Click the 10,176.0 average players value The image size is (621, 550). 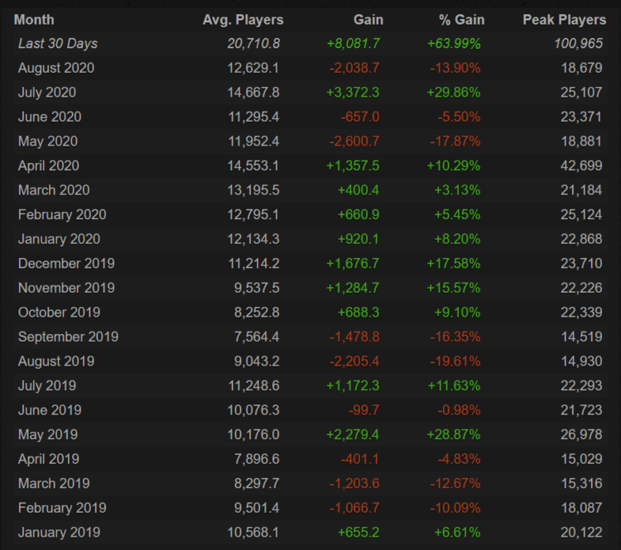[253, 435]
